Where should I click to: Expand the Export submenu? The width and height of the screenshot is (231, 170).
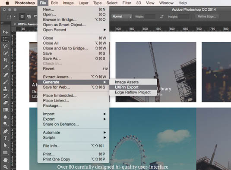73,119
